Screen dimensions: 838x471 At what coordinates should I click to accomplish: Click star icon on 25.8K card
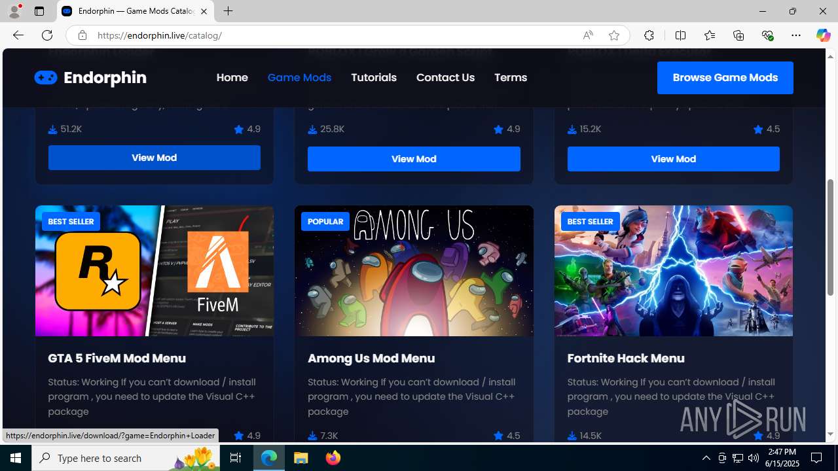pyautogui.click(x=498, y=129)
